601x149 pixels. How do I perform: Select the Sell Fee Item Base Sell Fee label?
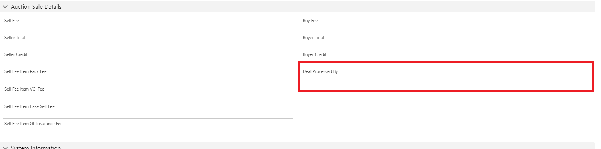(29, 106)
